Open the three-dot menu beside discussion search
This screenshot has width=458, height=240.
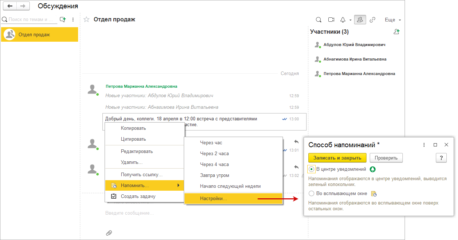(73, 20)
